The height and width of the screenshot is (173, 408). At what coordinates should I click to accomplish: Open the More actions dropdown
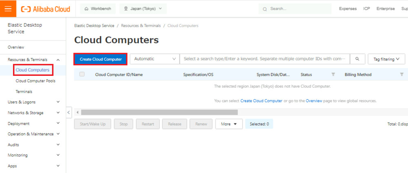(228, 124)
